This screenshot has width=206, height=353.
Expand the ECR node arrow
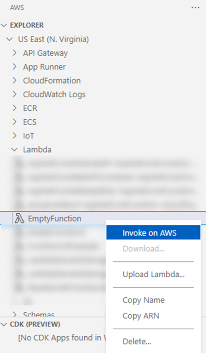pos(15,108)
